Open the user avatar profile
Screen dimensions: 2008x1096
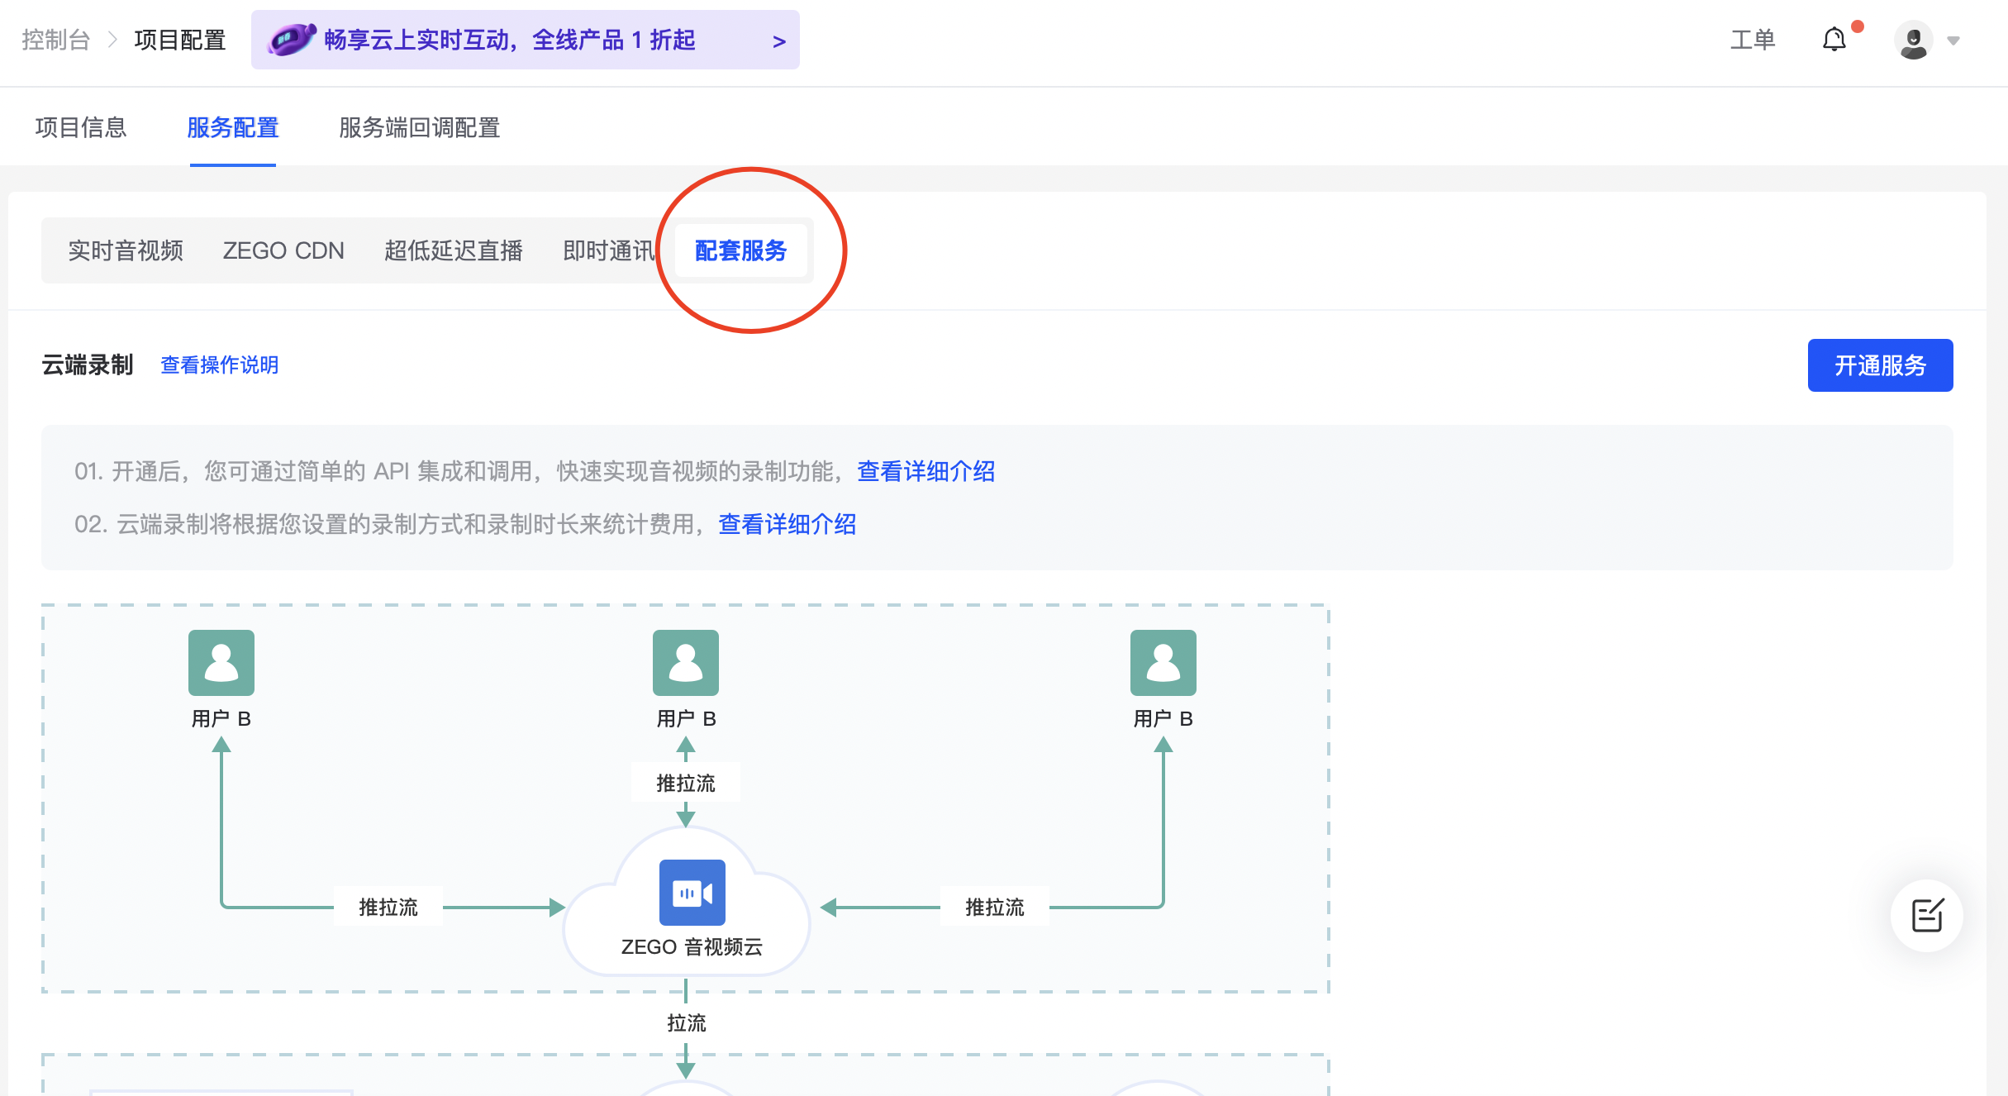pos(1913,41)
